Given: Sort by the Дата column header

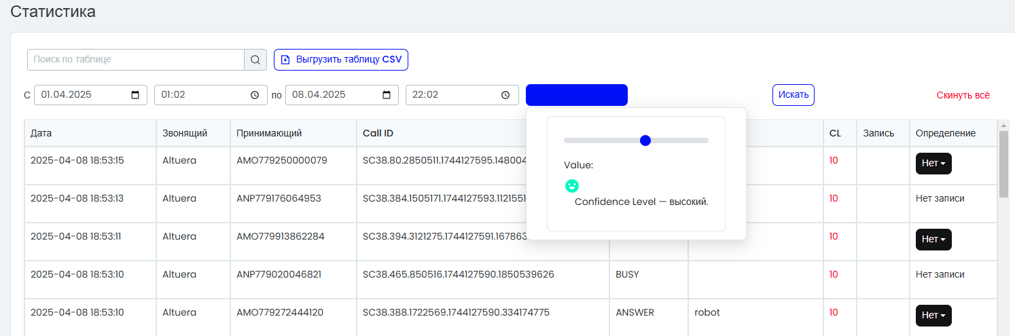Looking at the screenshot, I should (41, 133).
